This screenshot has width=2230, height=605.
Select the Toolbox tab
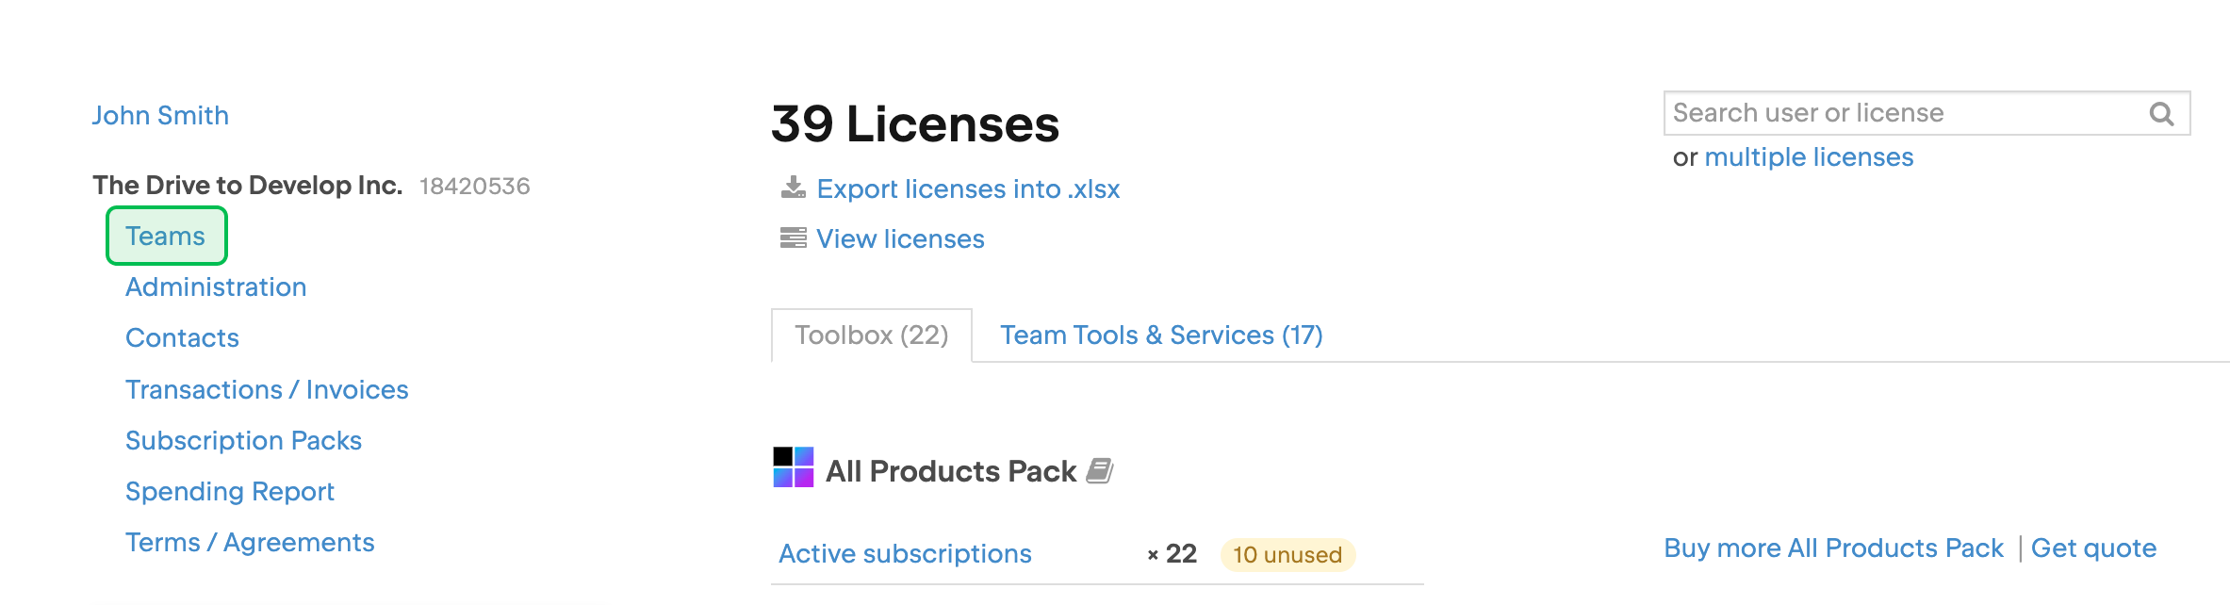click(x=870, y=335)
